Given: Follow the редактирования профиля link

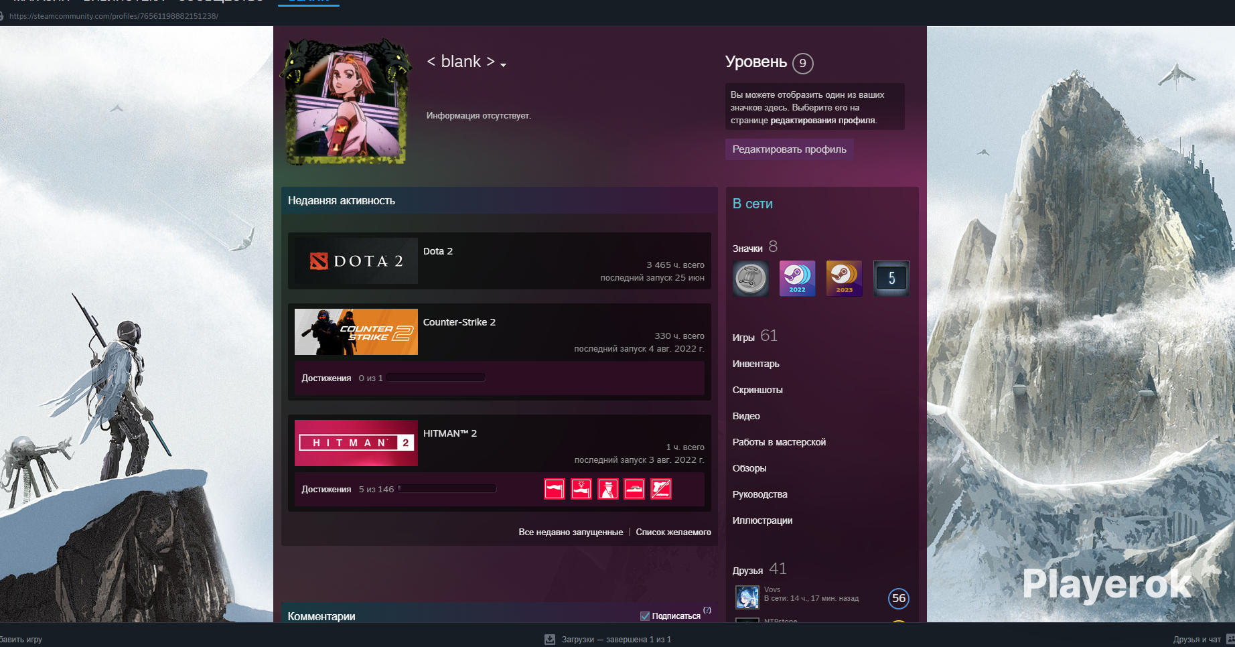Looking at the screenshot, I should 822,121.
